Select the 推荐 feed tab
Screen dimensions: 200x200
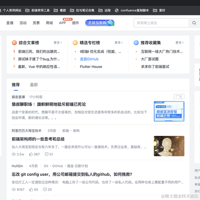[x=16, y=85]
